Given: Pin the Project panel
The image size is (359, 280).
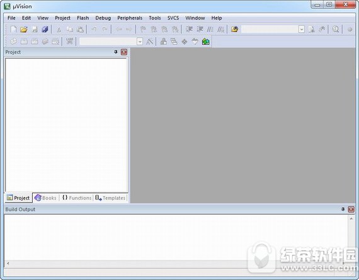Looking at the screenshot, I should [116, 52].
